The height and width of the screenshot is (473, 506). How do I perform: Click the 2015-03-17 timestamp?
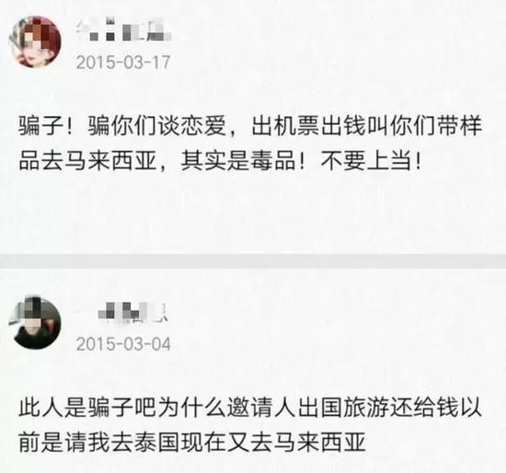(x=123, y=62)
